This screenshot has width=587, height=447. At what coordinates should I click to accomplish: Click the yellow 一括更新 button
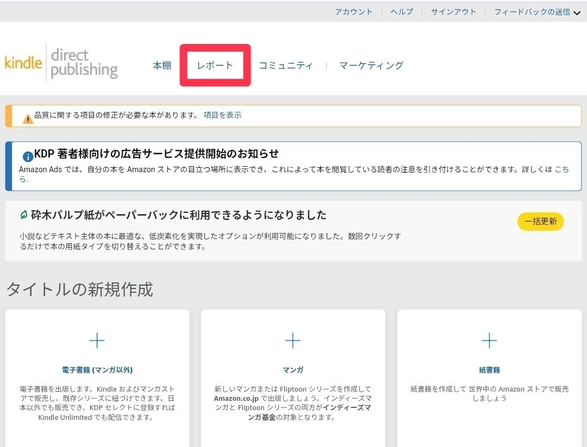tap(540, 222)
